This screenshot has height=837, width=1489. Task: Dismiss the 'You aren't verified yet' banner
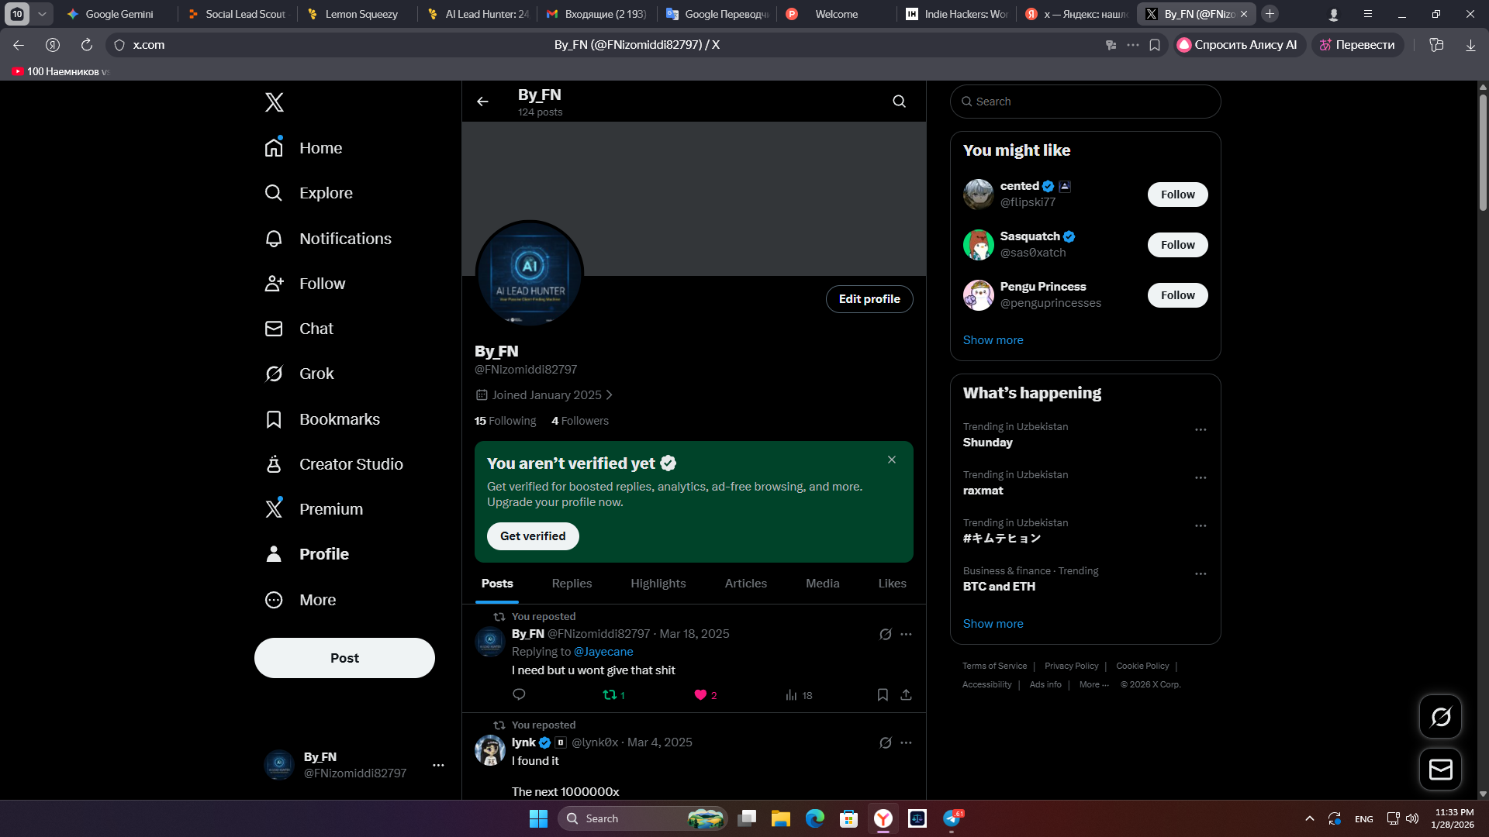click(x=892, y=460)
